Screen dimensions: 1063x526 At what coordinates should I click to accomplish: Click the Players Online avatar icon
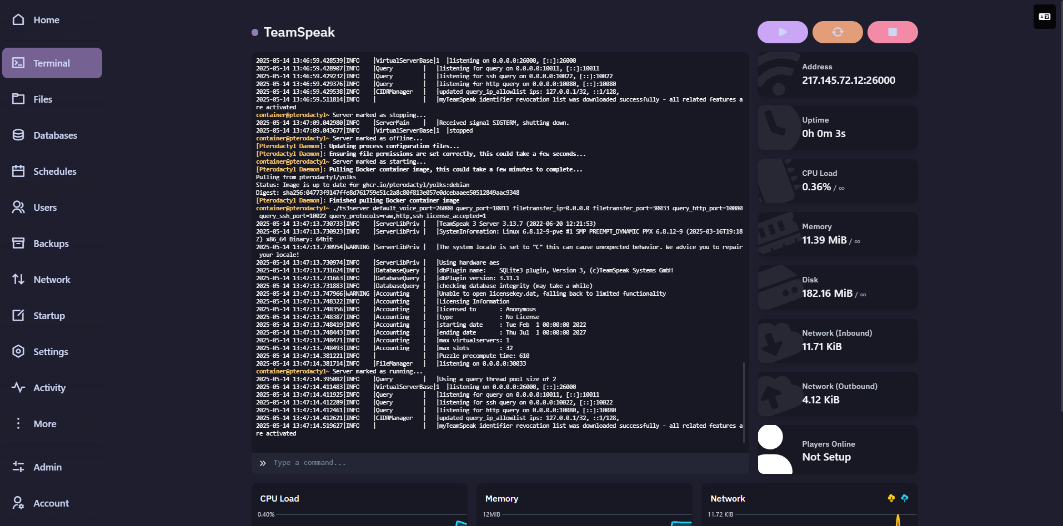774,449
